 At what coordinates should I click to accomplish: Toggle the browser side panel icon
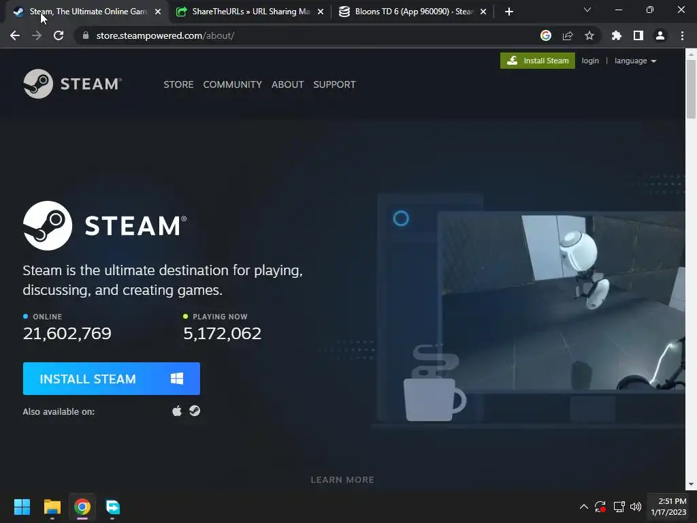[638, 35]
